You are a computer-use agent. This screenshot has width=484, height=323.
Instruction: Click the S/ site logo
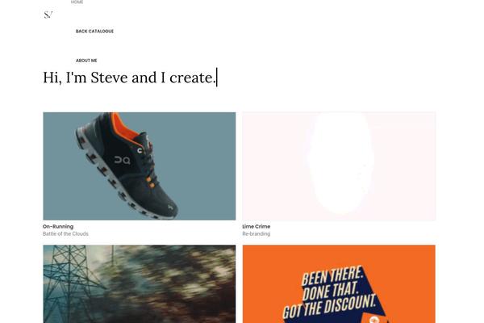48,15
